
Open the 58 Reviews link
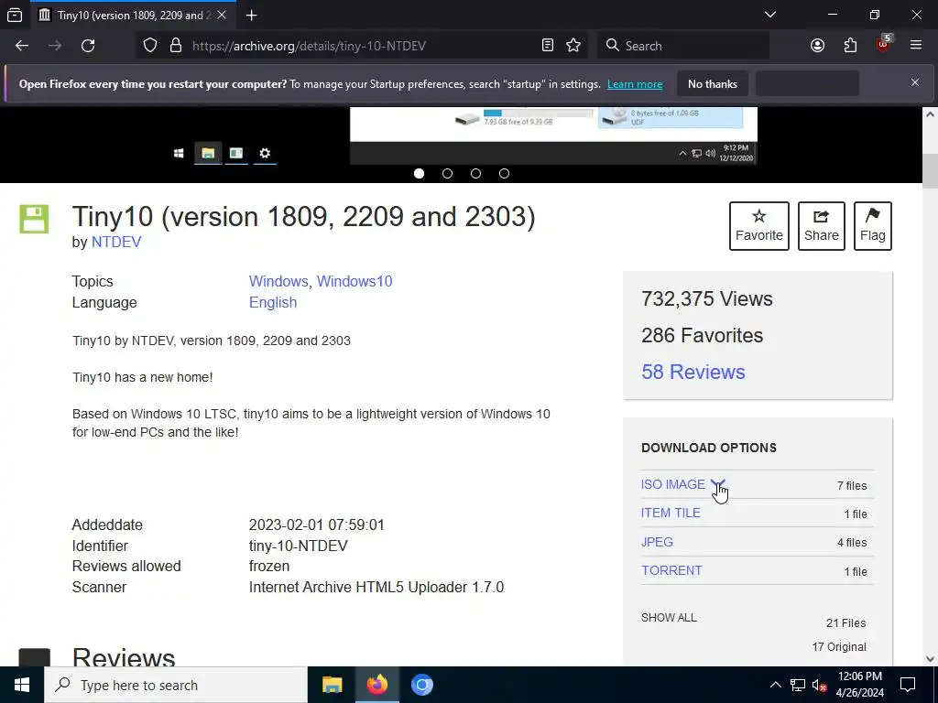pos(693,372)
